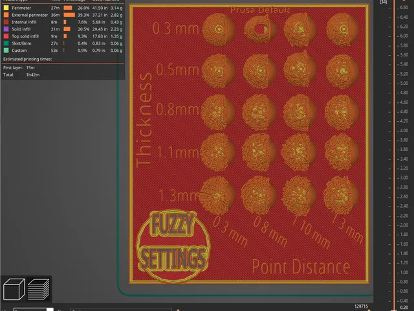
Task: Click the 'Thickness' label on the model
Action: pos(144,120)
